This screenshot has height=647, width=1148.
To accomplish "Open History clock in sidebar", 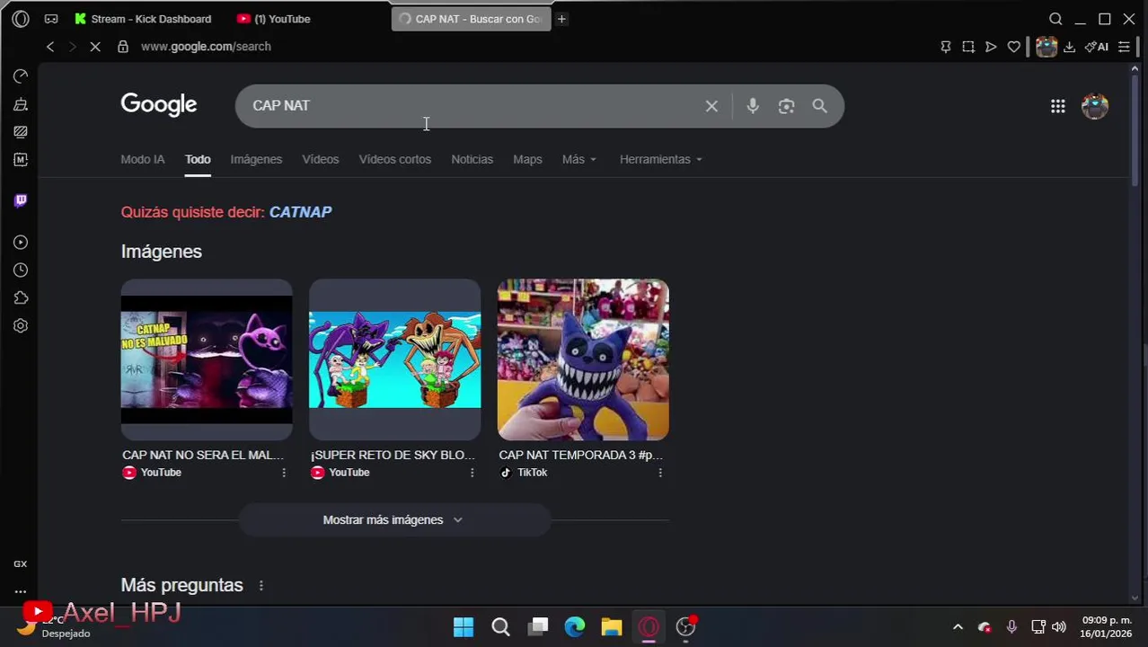I will point(21,270).
